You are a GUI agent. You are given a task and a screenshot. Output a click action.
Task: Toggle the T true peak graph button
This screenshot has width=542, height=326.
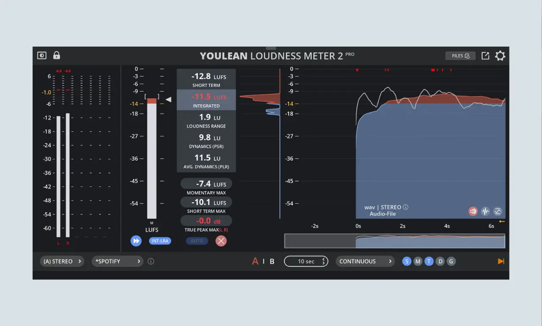pyautogui.click(x=429, y=261)
